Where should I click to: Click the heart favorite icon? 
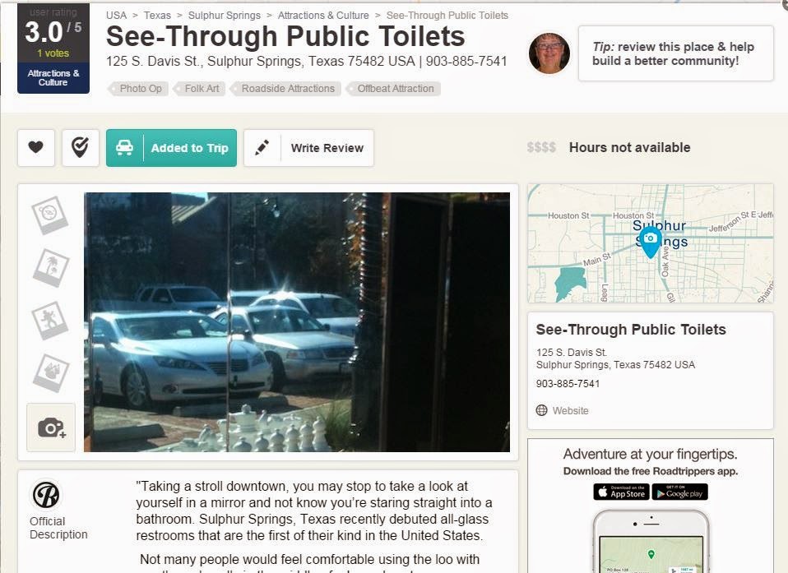(35, 148)
